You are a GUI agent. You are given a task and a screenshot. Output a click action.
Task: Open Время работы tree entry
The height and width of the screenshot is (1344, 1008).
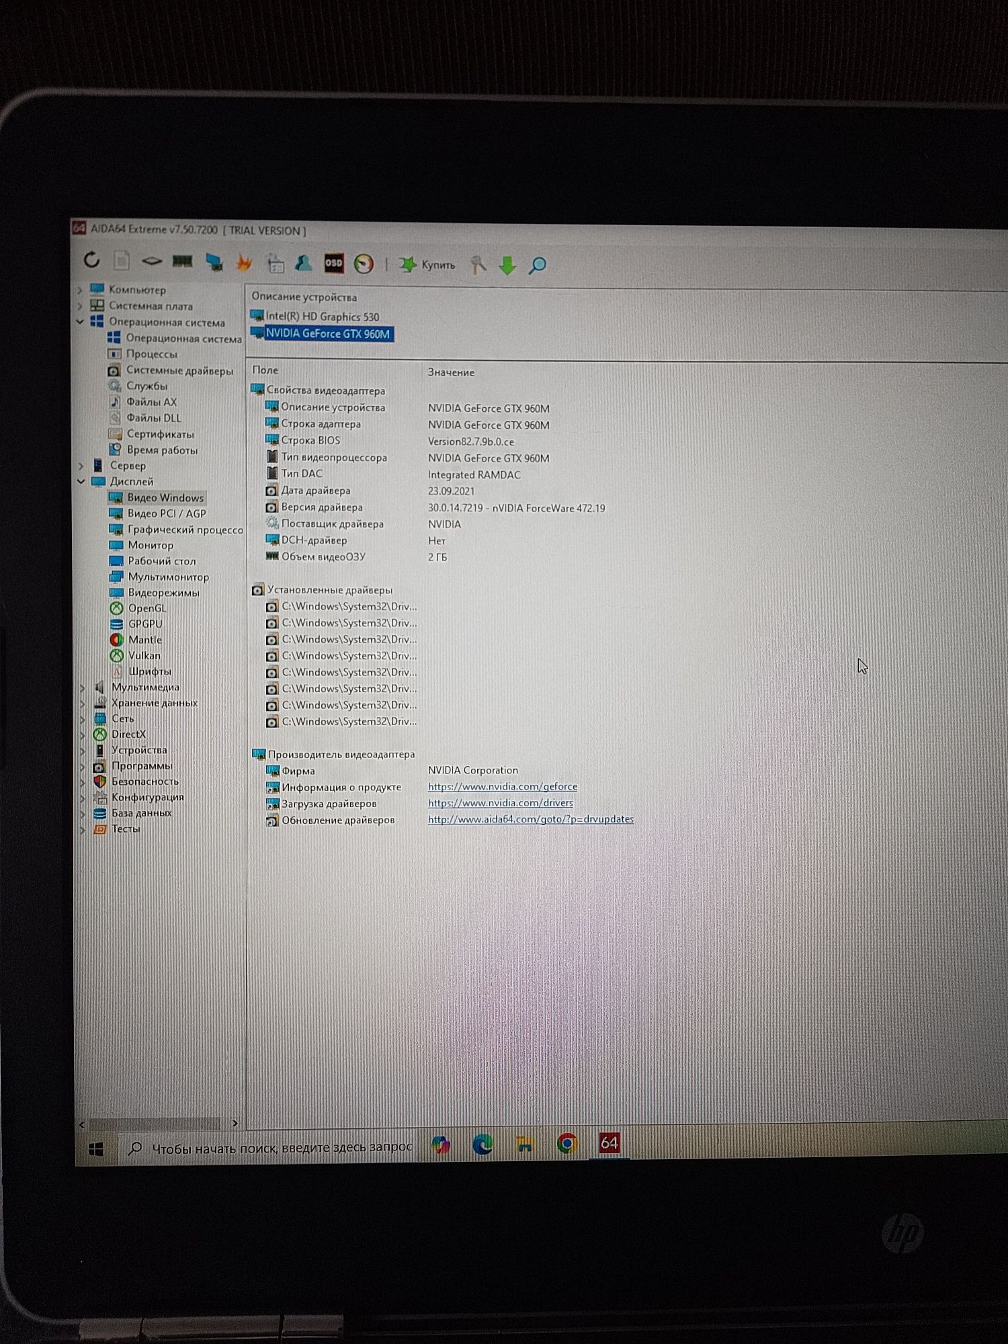pos(162,450)
